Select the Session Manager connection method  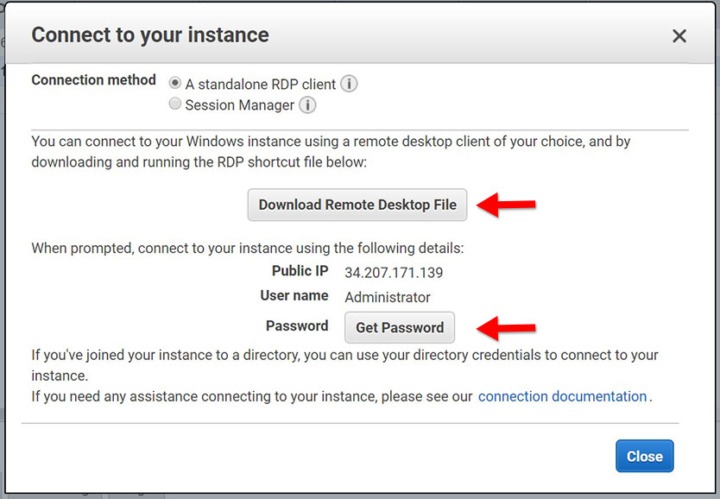pyautogui.click(x=175, y=103)
